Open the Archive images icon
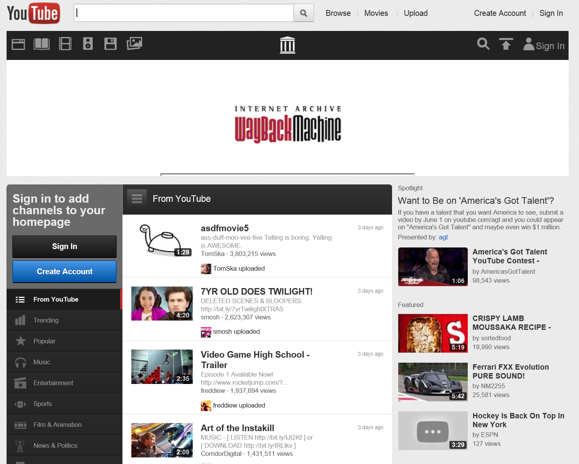This screenshot has height=464, width=579. (134, 44)
